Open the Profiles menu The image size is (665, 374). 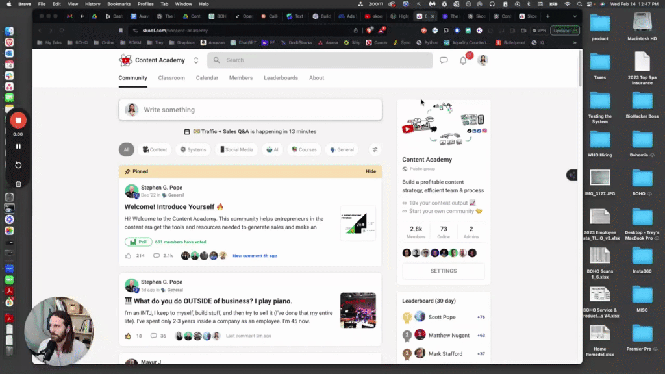tap(145, 4)
